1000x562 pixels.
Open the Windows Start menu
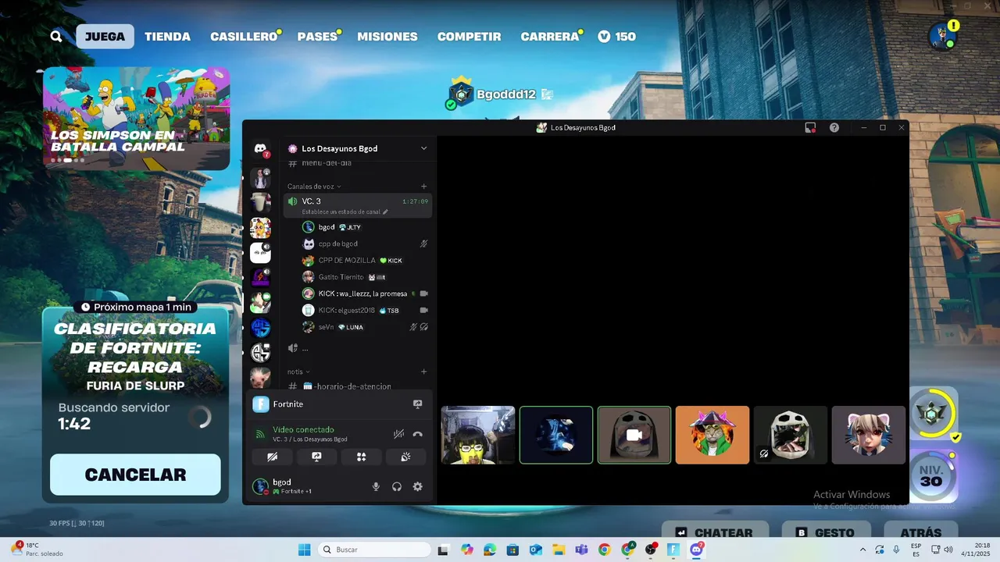(x=304, y=550)
